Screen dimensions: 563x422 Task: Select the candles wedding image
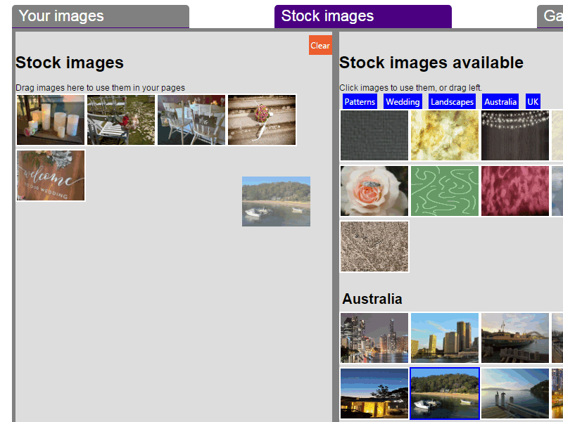pos(51,120)
